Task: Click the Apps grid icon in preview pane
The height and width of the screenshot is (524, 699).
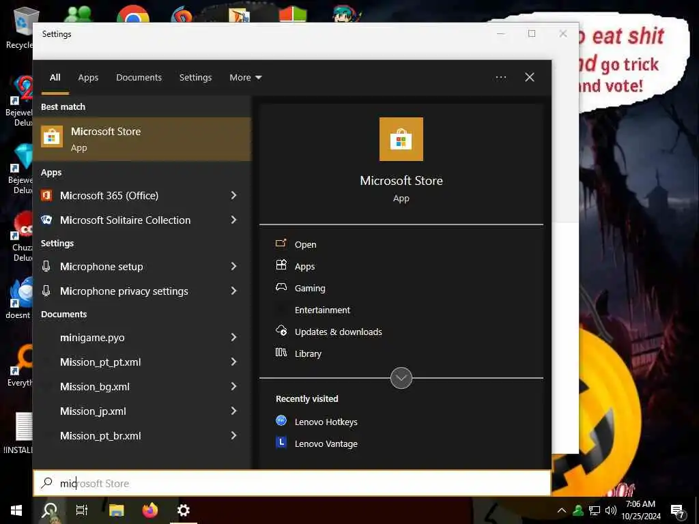Action: [281, 265]
